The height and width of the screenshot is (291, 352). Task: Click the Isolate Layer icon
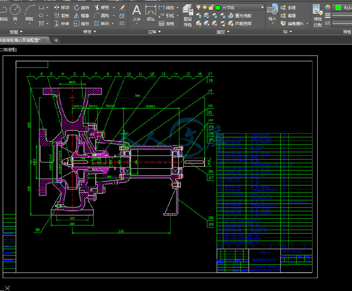click(x=207, y=16)
